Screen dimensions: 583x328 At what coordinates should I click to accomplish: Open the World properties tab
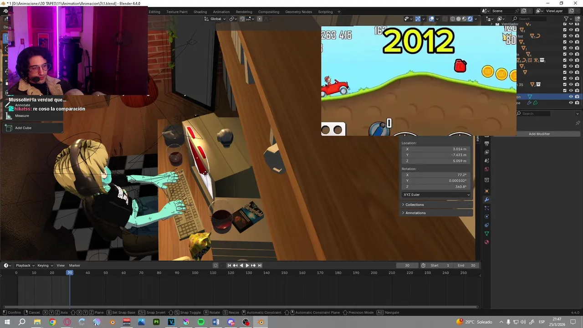(486, 169)
